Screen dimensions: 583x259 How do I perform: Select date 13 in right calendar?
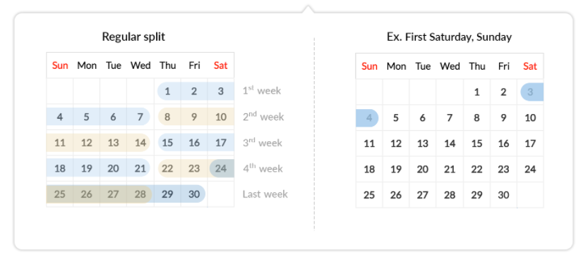[x=423, y=144]
